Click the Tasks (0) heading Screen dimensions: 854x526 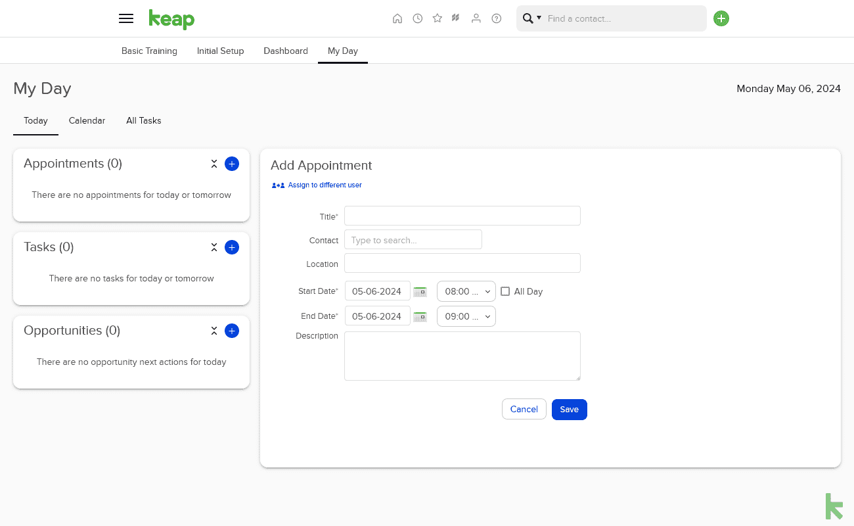click(x=49, y=247)
